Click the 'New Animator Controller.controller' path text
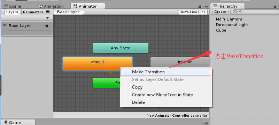The width and height of the screenshot is (279, 125). click(177, 115)
